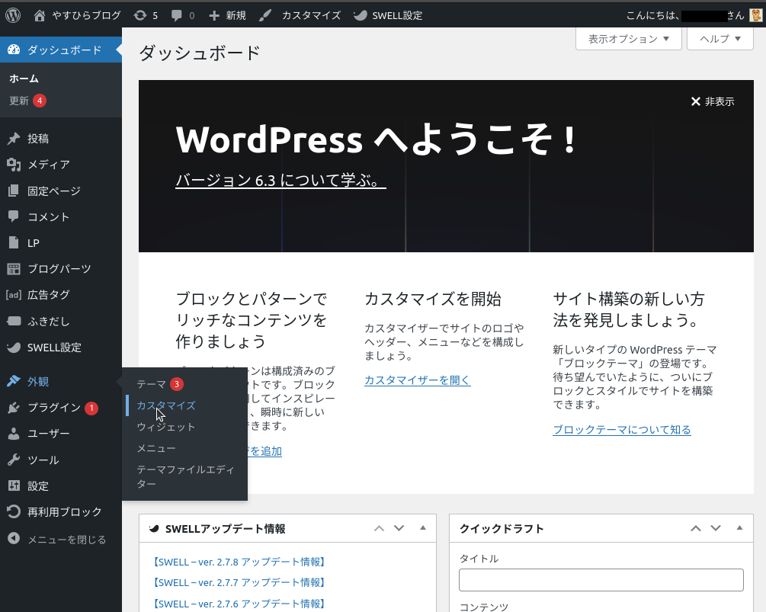Open 投稿 pin icon menu

pyautogui.click(x=14, y=138)
